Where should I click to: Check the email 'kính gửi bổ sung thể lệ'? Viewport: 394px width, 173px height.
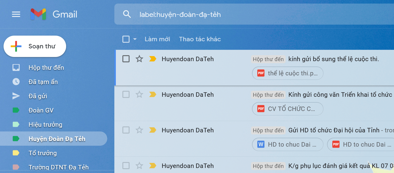pos(126,59)
